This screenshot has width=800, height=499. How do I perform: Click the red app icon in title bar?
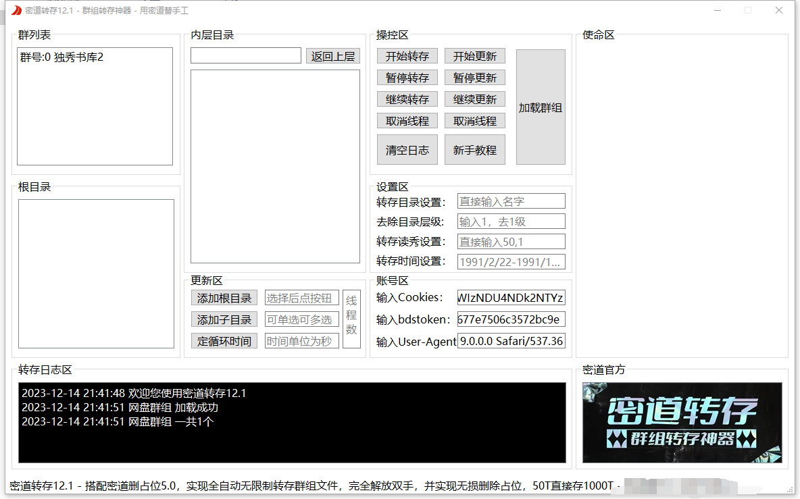tap(16, 10)
